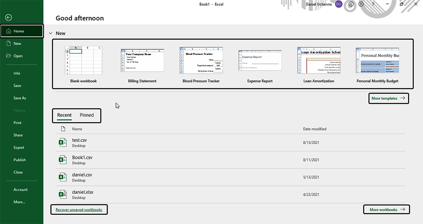Switch to the Pinned tab
The image size is (423, 224).
pyautogui.click(x=87, y=115)
